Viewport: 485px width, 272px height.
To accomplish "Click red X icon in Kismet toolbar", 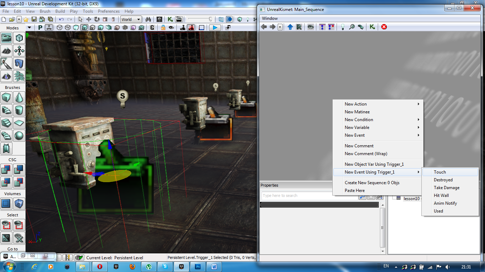I will pos(384,27).
